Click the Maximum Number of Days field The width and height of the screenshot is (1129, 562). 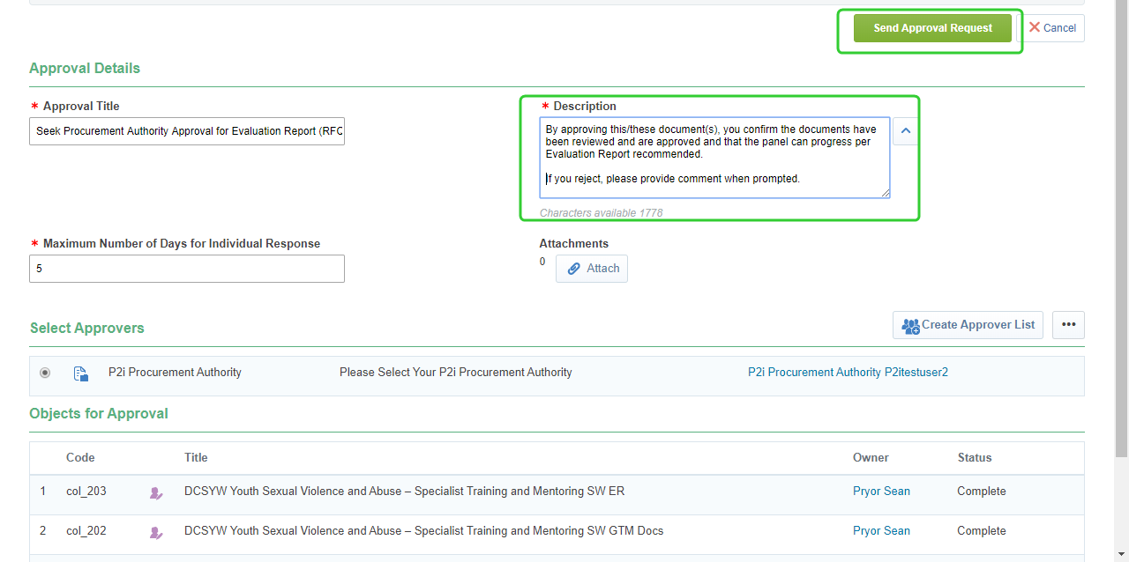pyautogui.click(x=187, y=269)
